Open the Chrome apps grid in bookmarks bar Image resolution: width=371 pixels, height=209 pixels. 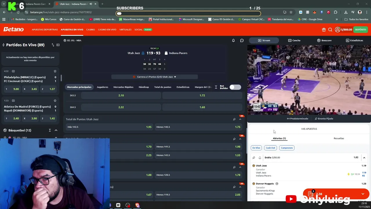[4, 19]
